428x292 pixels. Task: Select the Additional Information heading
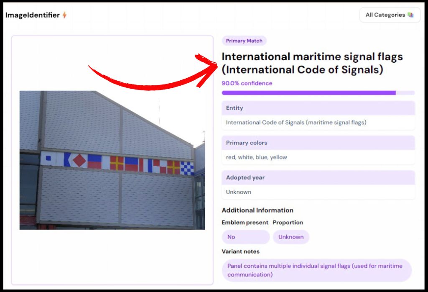click(257, 210)
